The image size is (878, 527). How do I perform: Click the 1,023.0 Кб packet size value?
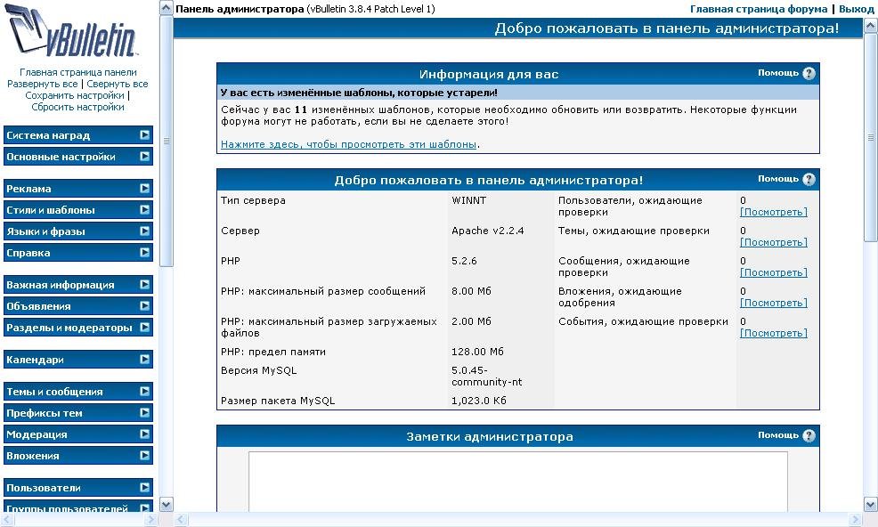(x=479, y=401)
